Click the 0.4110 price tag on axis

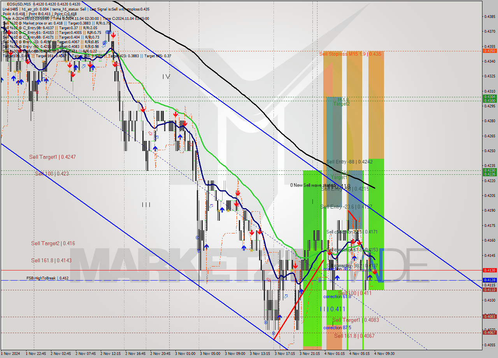(x=489, y=290)
